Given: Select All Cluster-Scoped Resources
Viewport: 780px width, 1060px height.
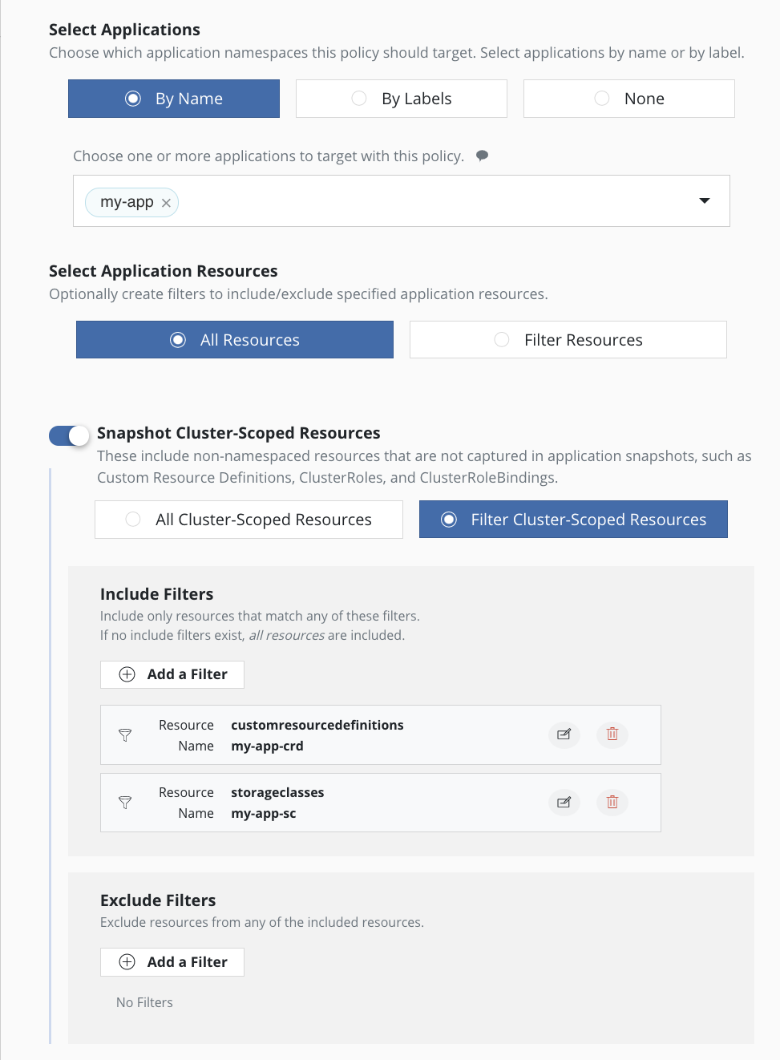Looking at the screenshot, I should [249, 519].
